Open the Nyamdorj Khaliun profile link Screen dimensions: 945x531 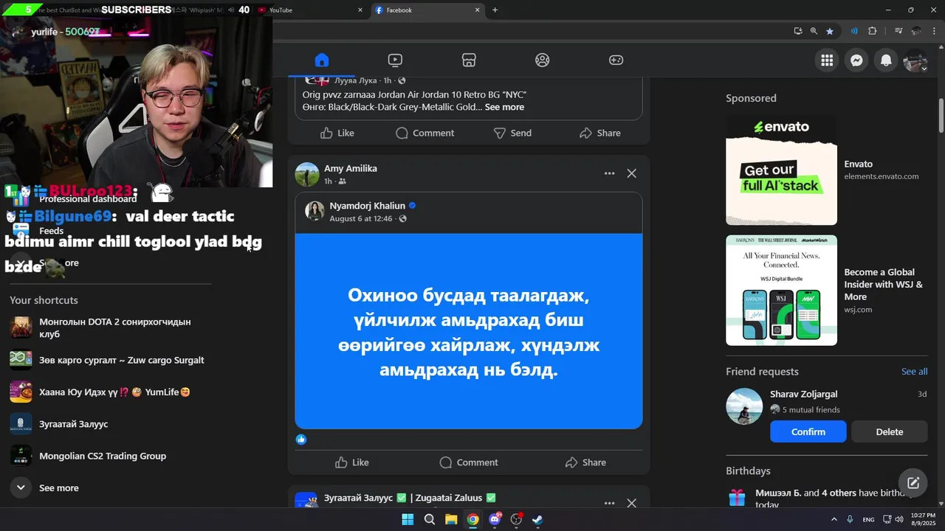click(x=367, y=206)
